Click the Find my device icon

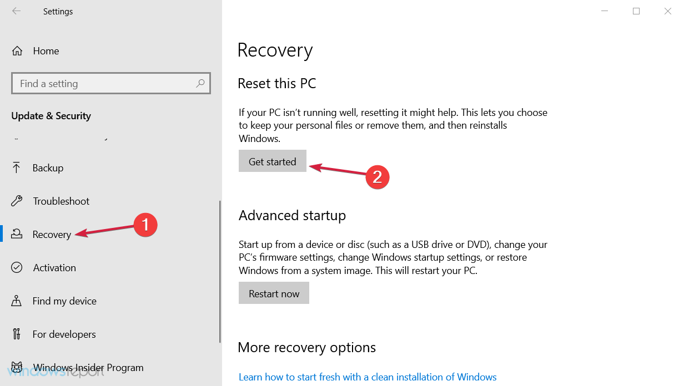(x=17, y=301)
